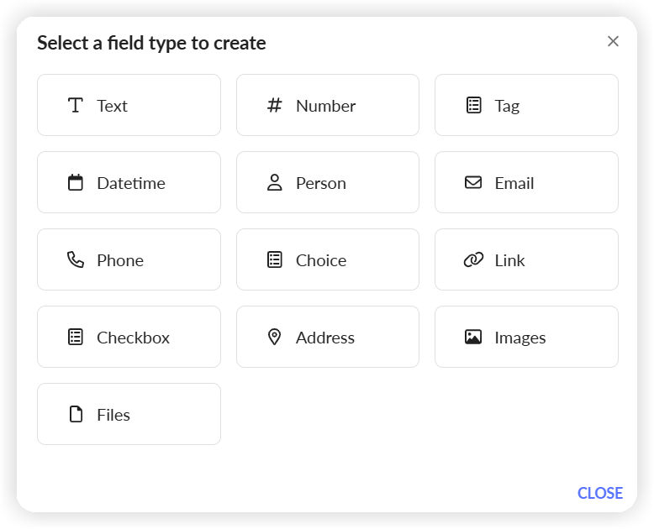Image resolution: width=654 pixels, height=529 pixels.
Task: Click the telephone handset icon
Action: (76, 260)
